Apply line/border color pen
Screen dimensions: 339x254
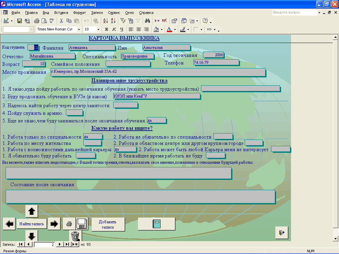pos(183,29)
